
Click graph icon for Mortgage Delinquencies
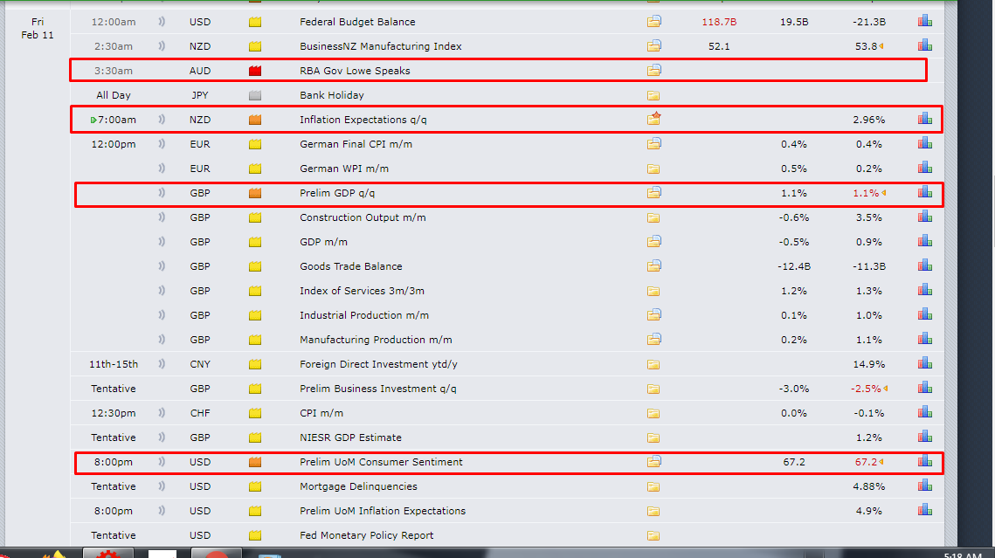[925, 486]
